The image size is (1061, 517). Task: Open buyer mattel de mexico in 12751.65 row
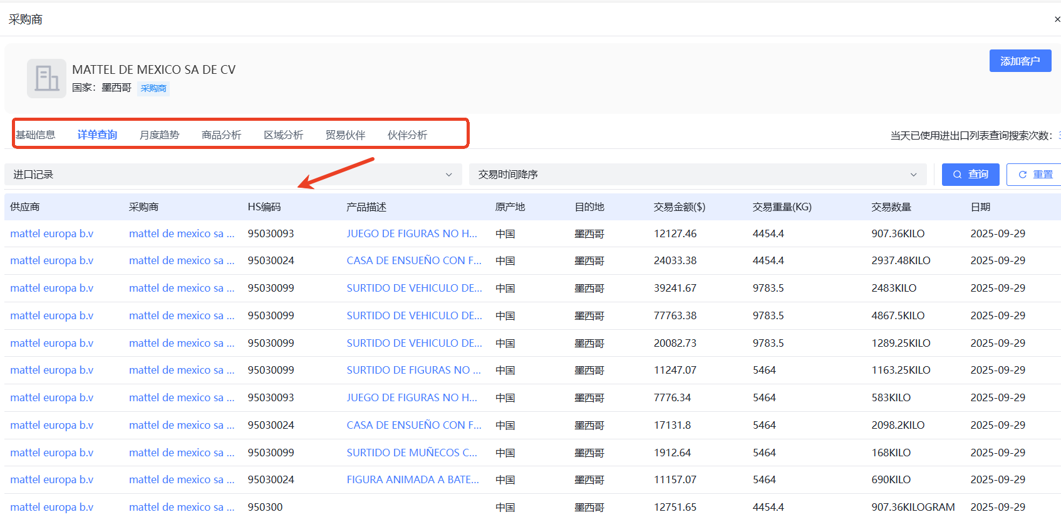pyautogui.click(x=182, y=507)
